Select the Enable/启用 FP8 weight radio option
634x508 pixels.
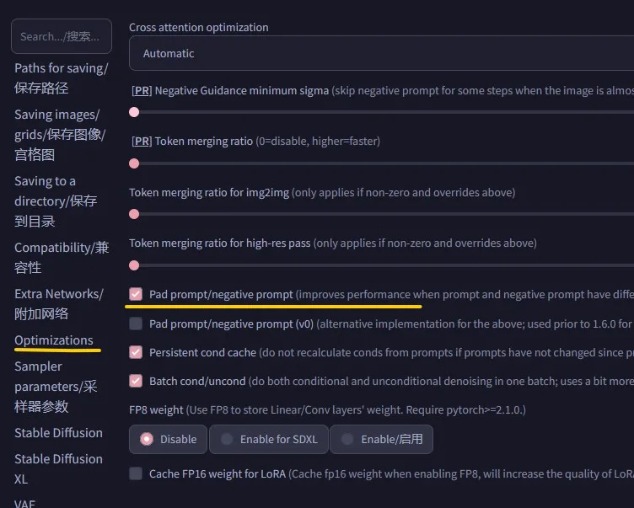[x=381, y=439]
